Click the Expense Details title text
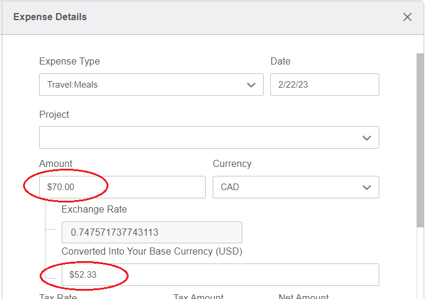 (50, 17)
